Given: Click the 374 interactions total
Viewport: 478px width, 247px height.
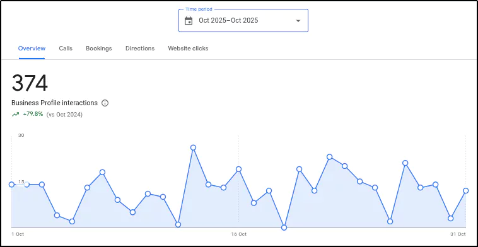Looking at the screenshot, I should coord(30,83).
